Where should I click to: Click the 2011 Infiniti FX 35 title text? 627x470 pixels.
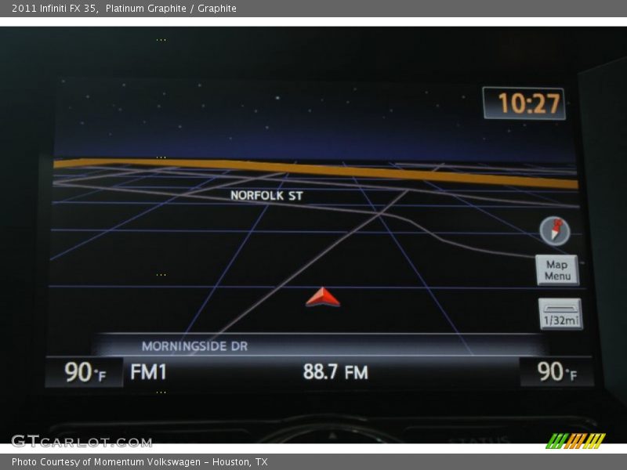point(124,9)
